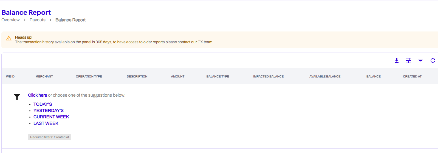Click the black funnel filter icon
This screenshot has width=438, height=153.
tap(17, 97)
